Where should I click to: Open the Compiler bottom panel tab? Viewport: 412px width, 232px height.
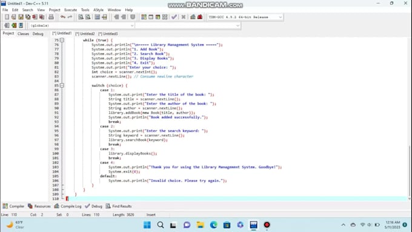(13, 206)
